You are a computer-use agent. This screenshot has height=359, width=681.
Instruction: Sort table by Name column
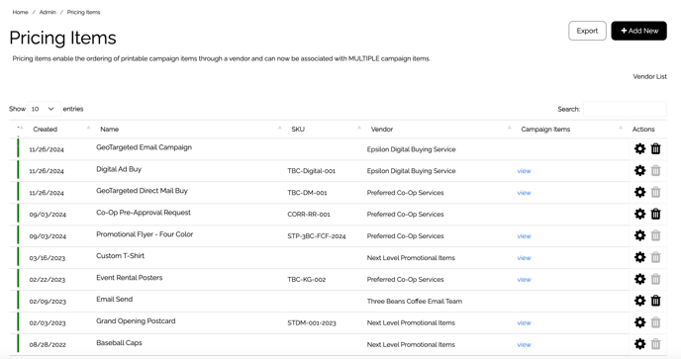110,130
